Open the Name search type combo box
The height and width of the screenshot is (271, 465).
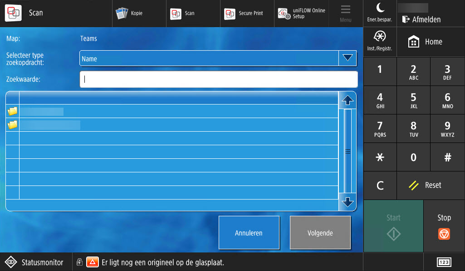pos(209,58)
